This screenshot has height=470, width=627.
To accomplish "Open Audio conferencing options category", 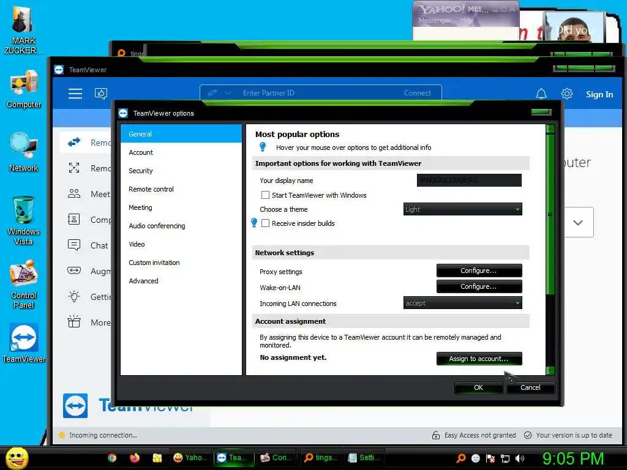I will [x=181, y=226].
